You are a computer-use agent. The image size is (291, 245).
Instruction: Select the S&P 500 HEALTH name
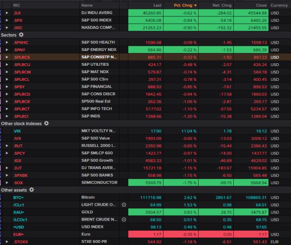(x=98, y=42)
